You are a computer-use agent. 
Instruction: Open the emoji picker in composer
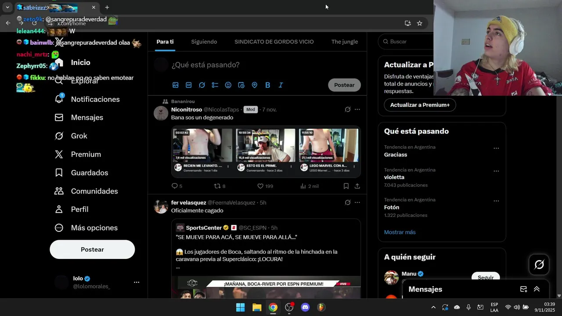pos(228,85)
